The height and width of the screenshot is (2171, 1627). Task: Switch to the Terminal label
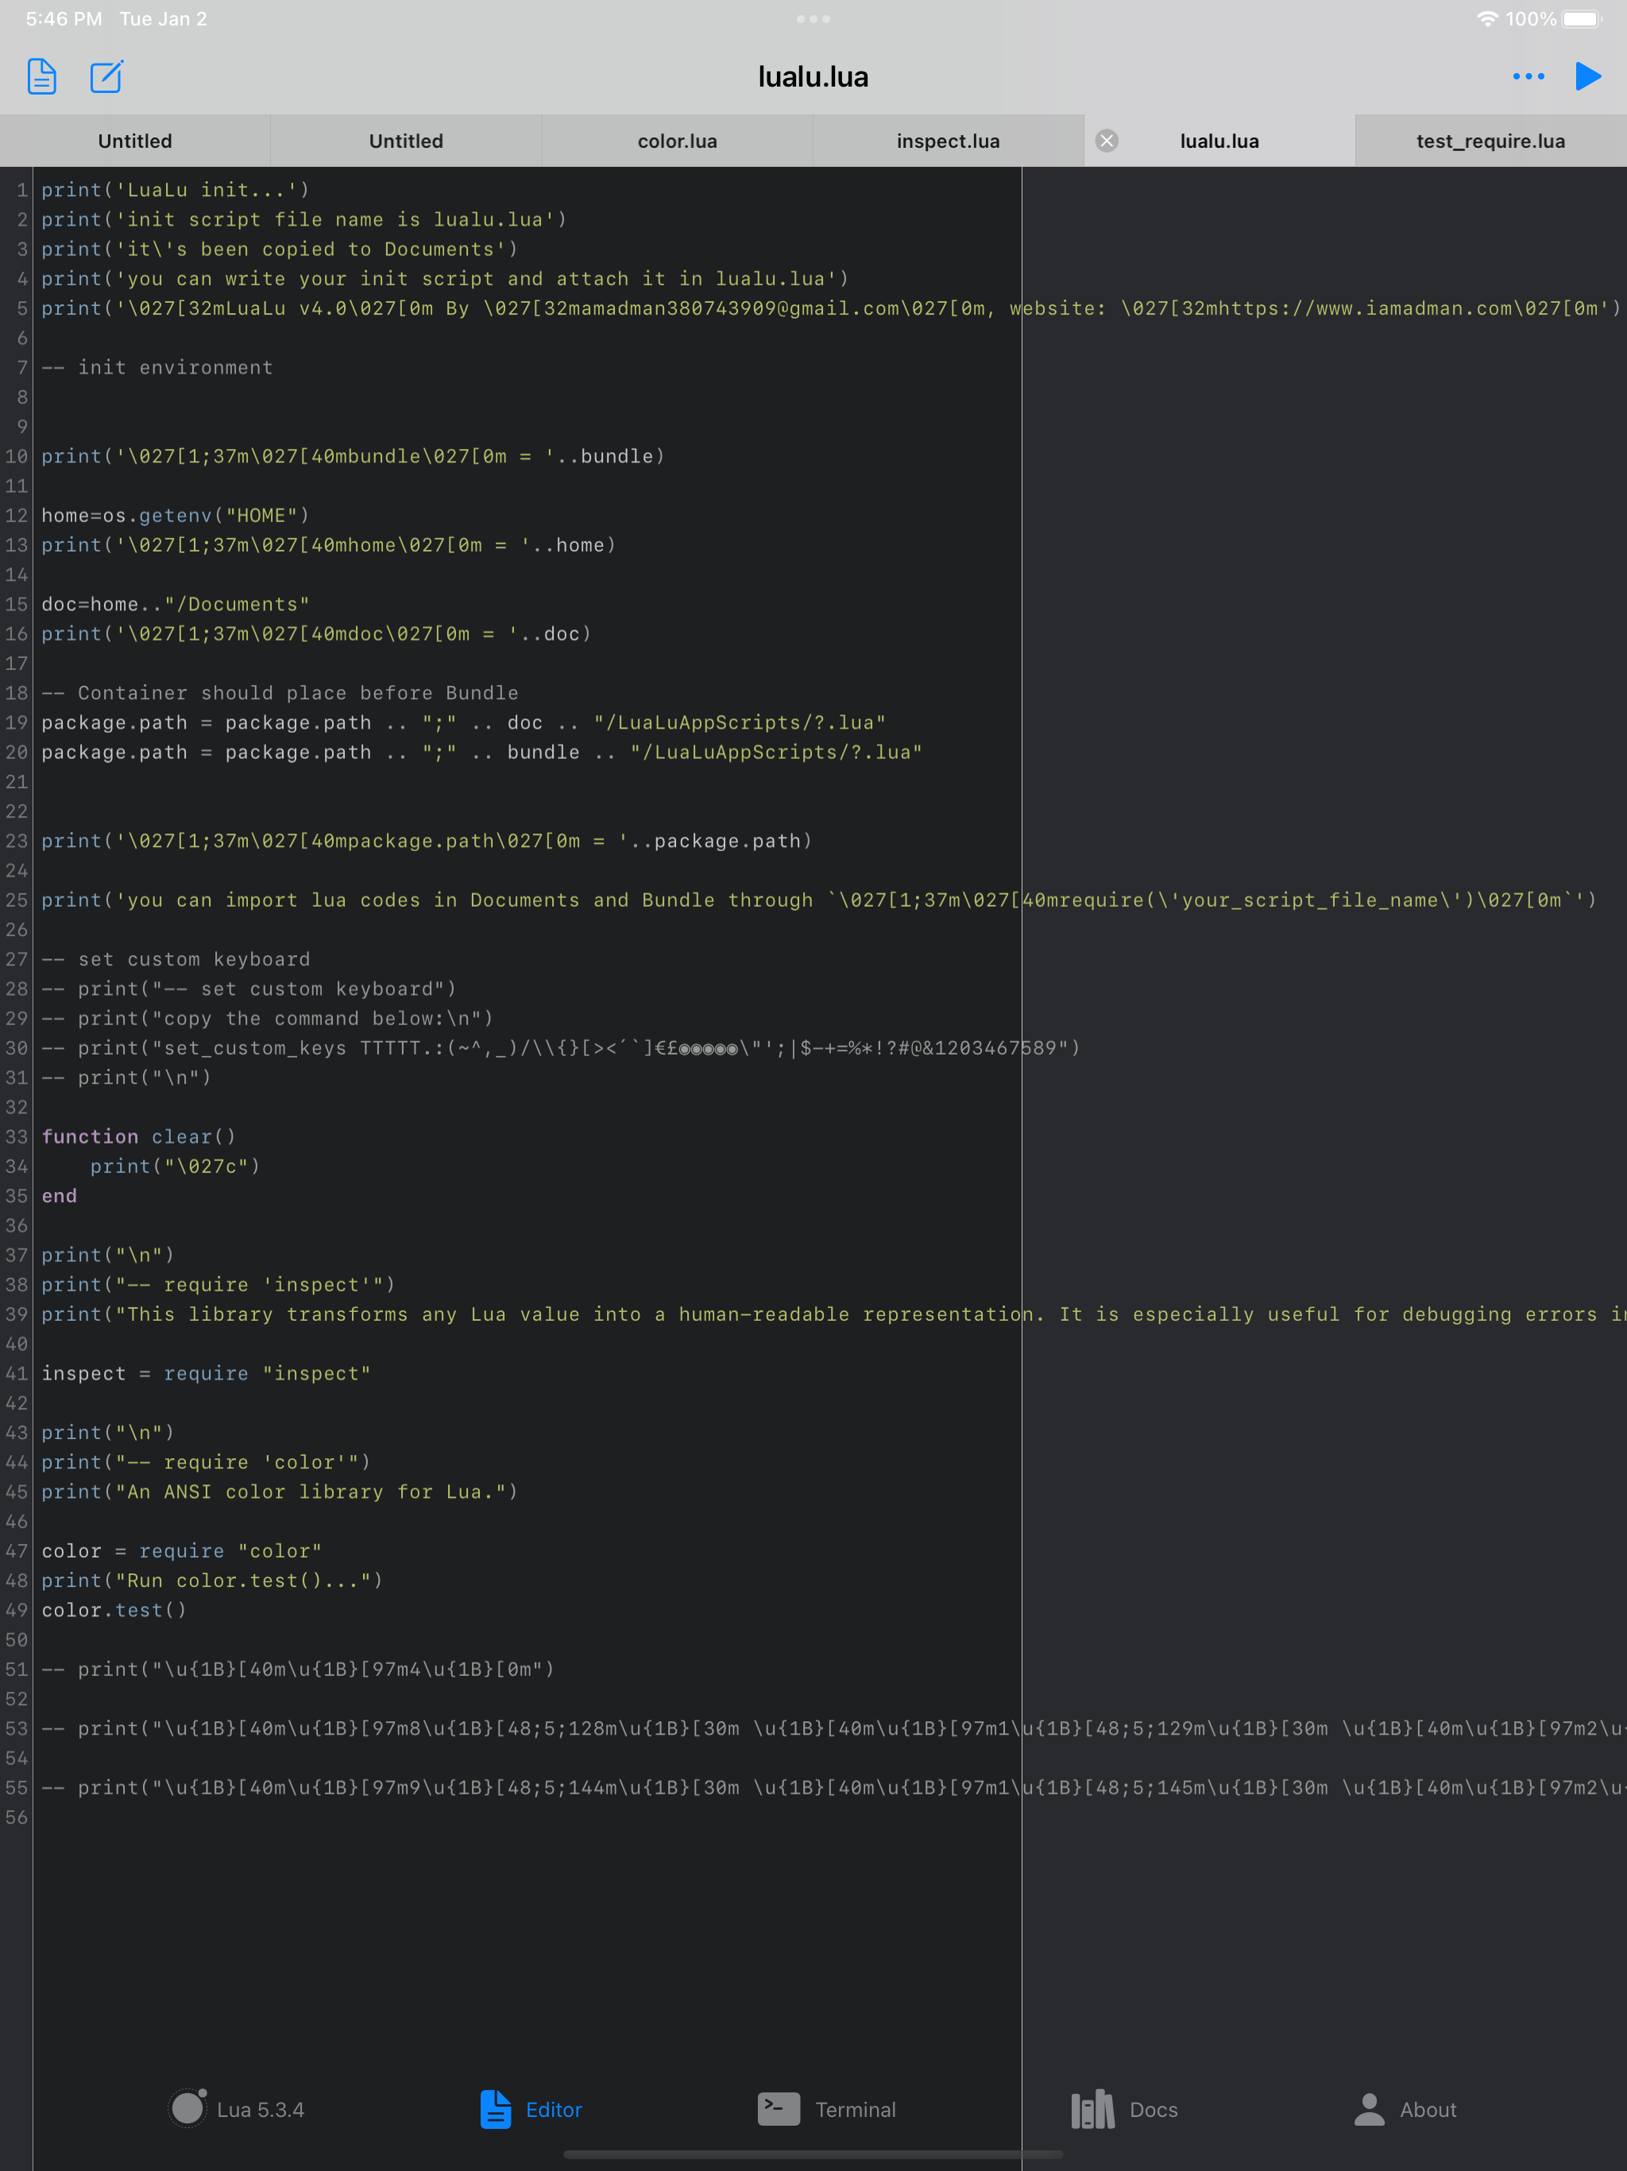click(855, 2109)
